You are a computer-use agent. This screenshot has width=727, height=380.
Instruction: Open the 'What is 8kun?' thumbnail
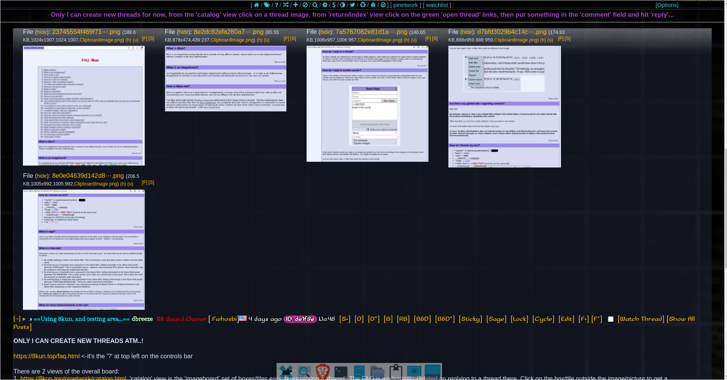[x=226, y=79]
